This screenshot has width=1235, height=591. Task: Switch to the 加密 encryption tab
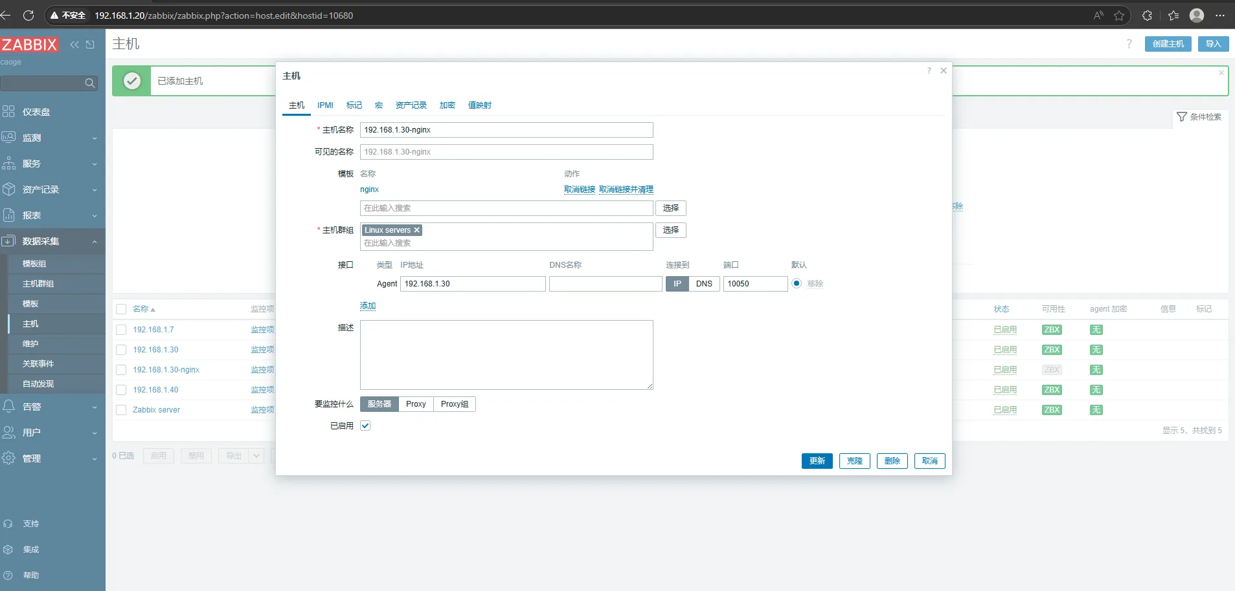(448, 105)
